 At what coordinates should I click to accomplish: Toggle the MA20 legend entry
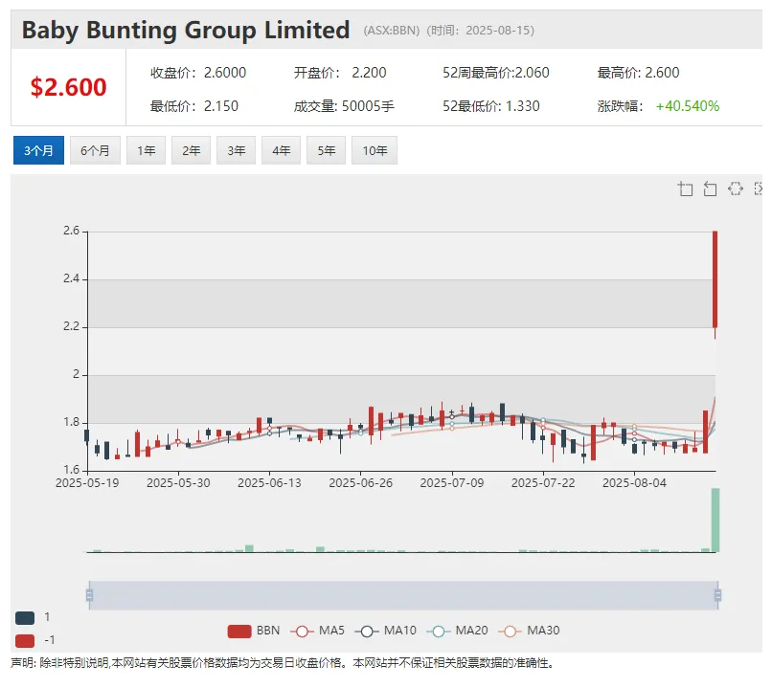[457, 631]
